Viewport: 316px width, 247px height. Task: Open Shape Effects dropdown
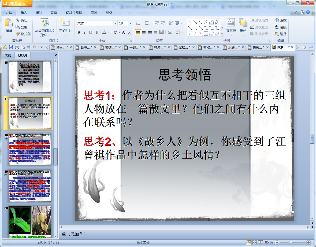260,34
